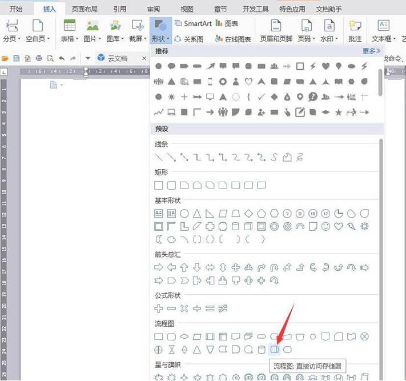Viewport: 406px width, 381px height.
Task: Select the direct access storage flowchart shape
Action: point(275,349)
